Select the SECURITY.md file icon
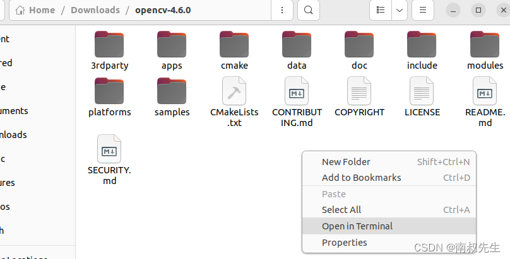The height and width of the screenshot is (259, 510). click(109, 149)
